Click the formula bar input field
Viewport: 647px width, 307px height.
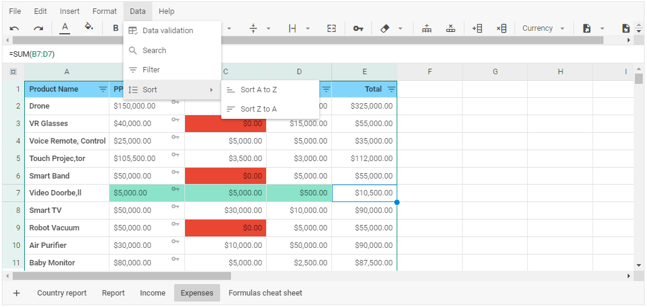click(302, 54)
